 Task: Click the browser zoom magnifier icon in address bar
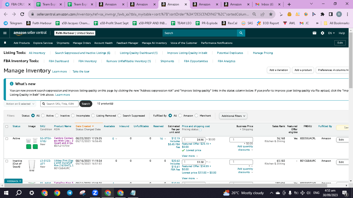click(255, 14)
